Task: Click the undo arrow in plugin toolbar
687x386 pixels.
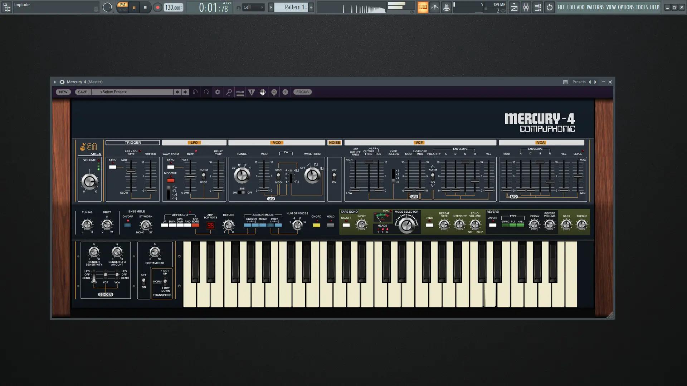Action: 195,92
